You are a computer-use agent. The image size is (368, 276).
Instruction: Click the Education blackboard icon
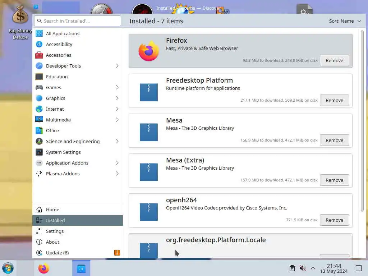pos(39,77)
